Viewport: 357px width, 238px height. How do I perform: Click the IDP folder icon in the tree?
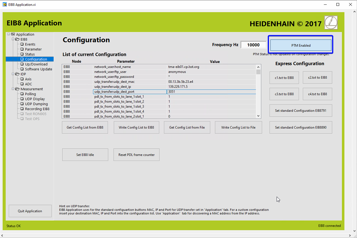pyautogui.click(x=17, y=74)
